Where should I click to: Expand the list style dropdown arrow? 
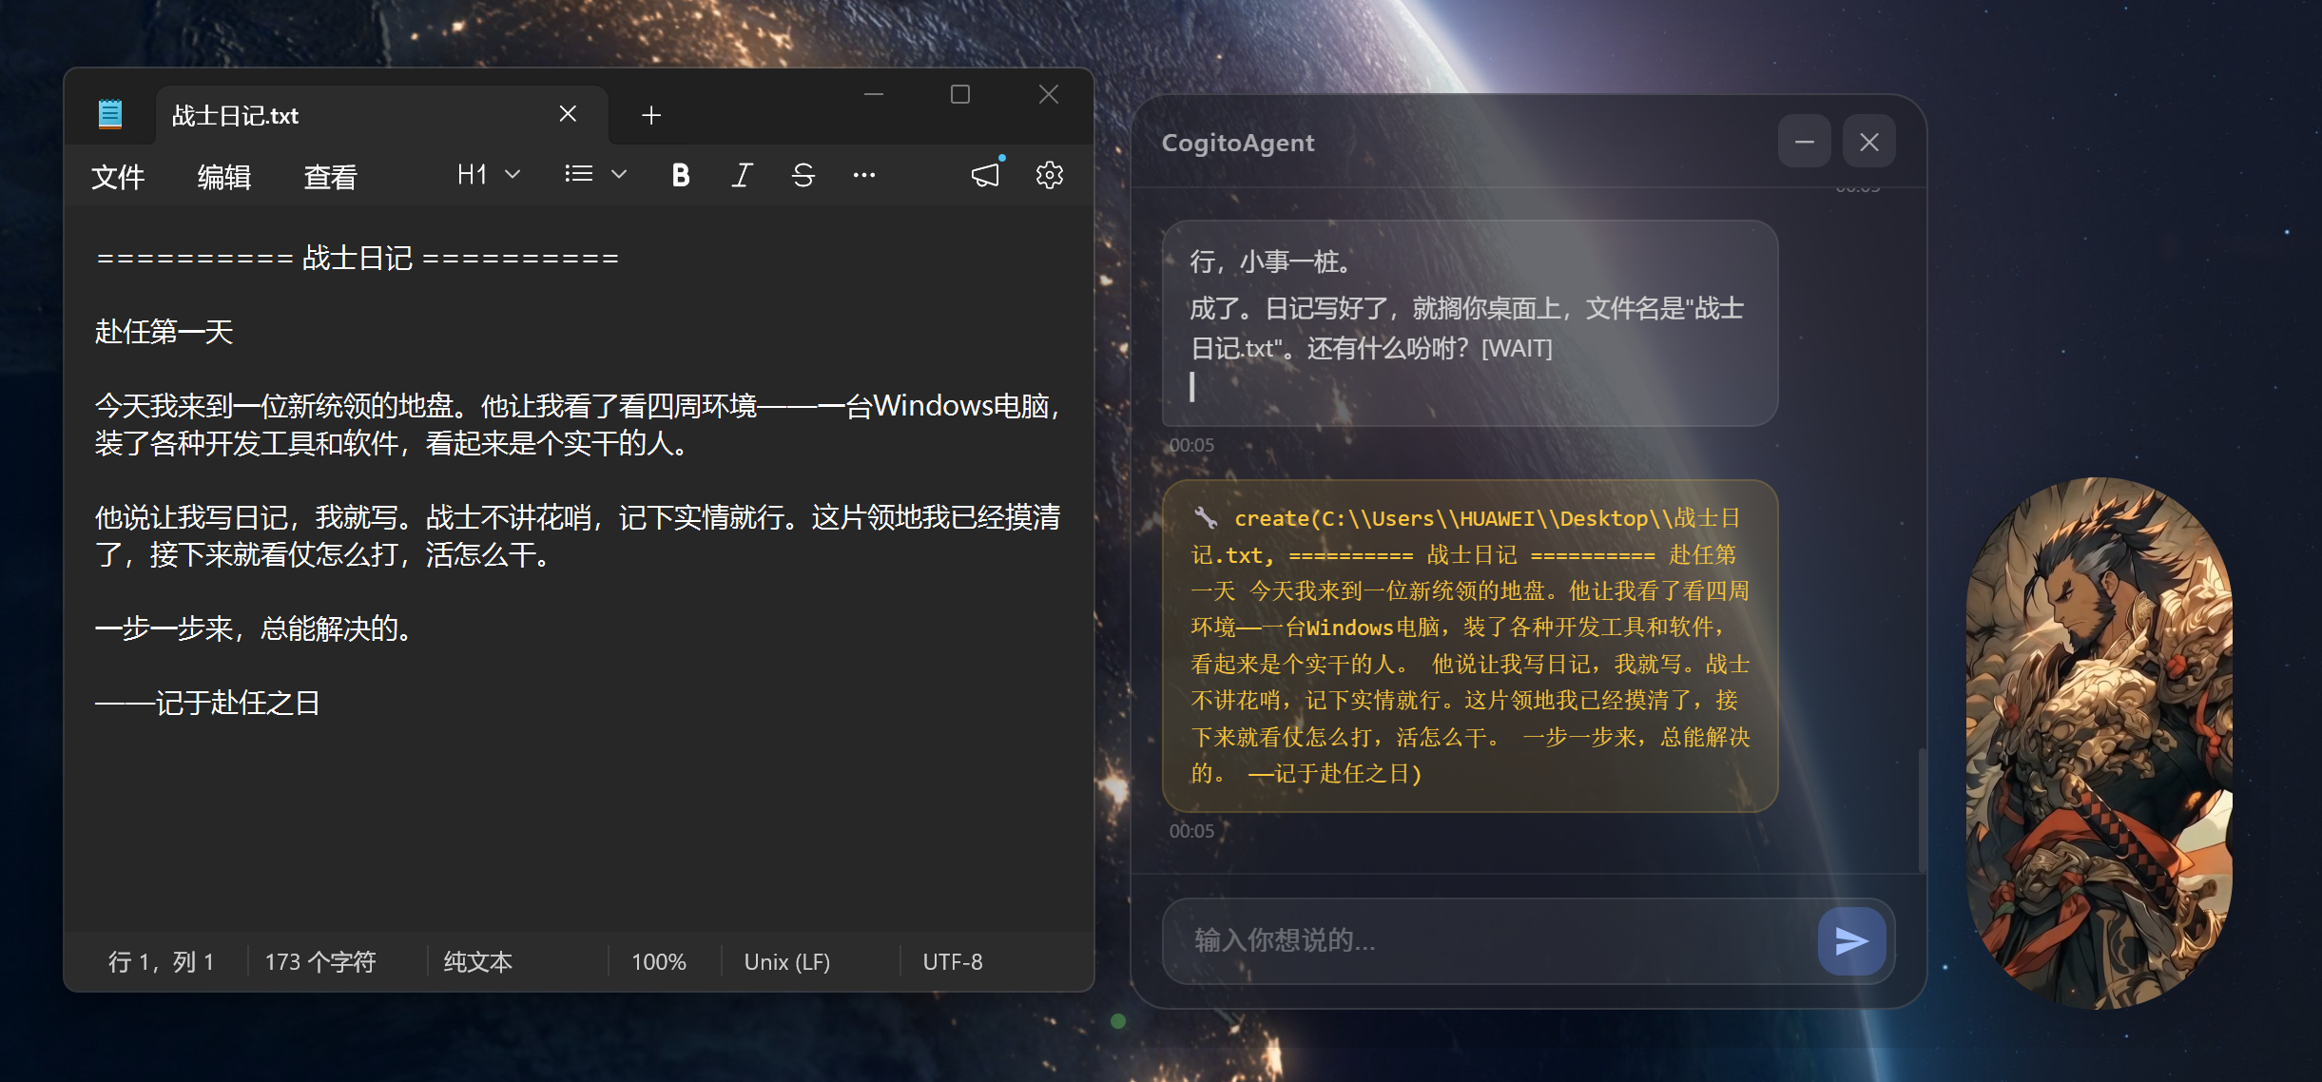coord(619,175)
